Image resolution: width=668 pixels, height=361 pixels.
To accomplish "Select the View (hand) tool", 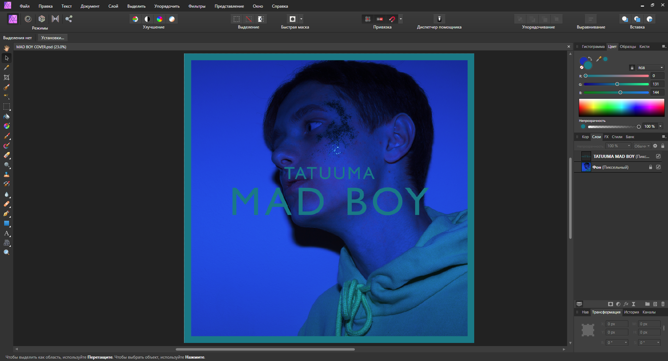I will click(x=7, y=48).
